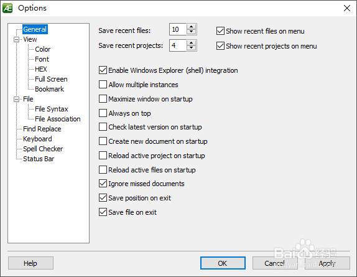Uncheck Show recent files on menu

click(x=220, y=31)
